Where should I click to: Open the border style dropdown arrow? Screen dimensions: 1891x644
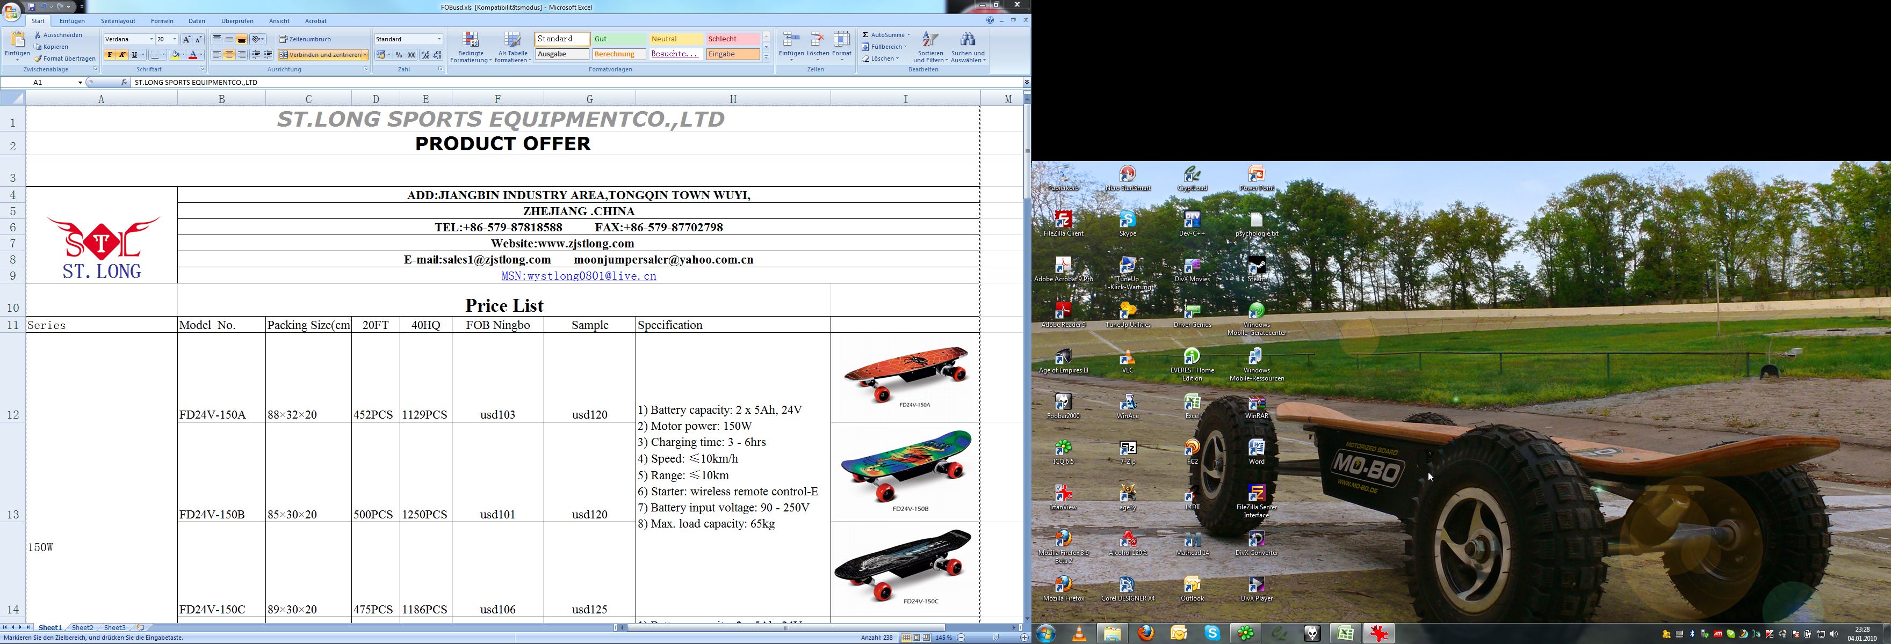163,55
